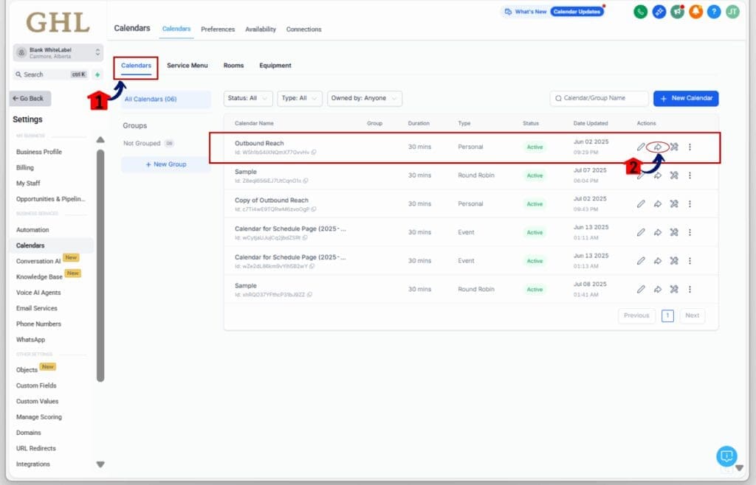Open Voice AI Agents settings
This screenshot has height=485, width=756.
[38, 293]
